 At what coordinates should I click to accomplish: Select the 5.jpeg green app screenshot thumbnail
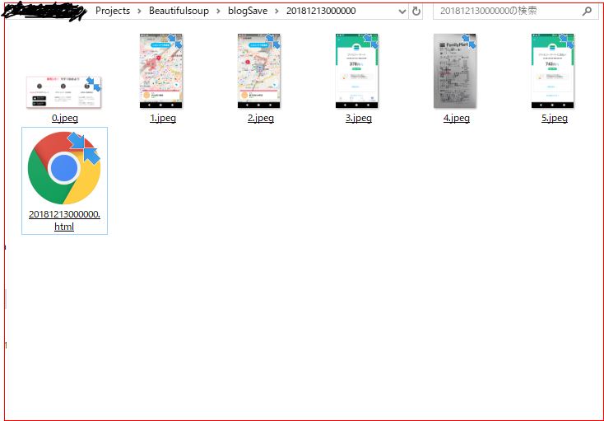pyautogui.click(x=553, y=71)
